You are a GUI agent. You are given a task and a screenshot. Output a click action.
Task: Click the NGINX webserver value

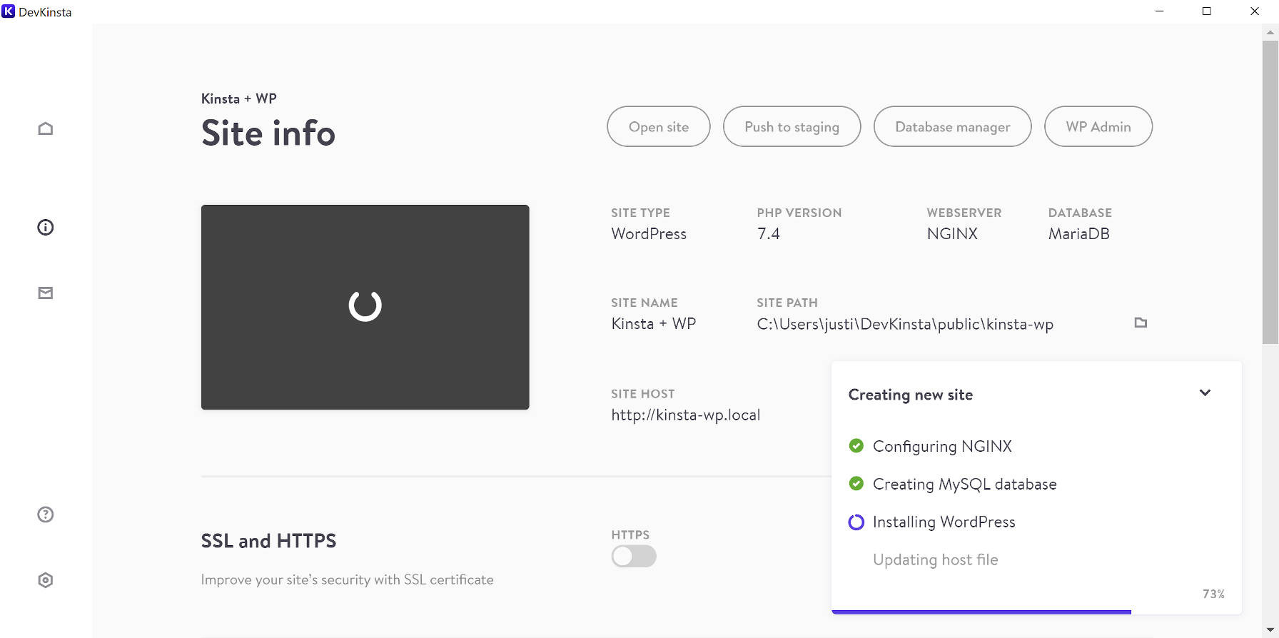point(952,234)
